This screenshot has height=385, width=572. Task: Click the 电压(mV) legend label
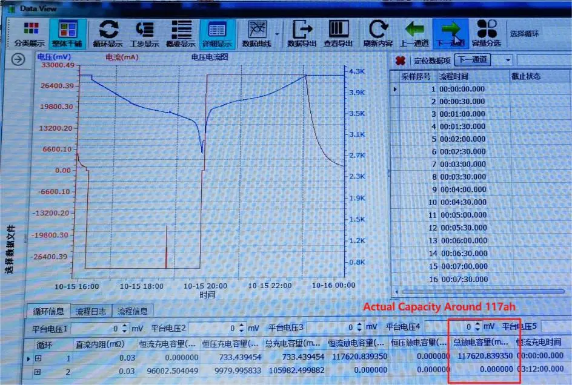[x=53, y=57]
